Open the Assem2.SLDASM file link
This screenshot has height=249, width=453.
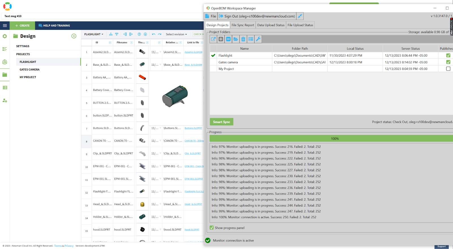click(193, 52)
